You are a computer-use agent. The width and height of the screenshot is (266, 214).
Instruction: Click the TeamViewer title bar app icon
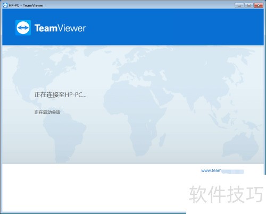coord(5,5)
